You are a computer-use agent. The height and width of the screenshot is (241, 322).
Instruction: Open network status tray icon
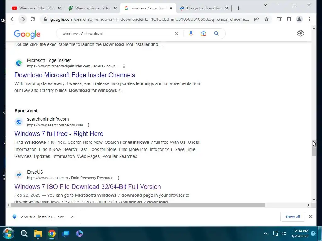pyautogui.click(x=275, y=233)
